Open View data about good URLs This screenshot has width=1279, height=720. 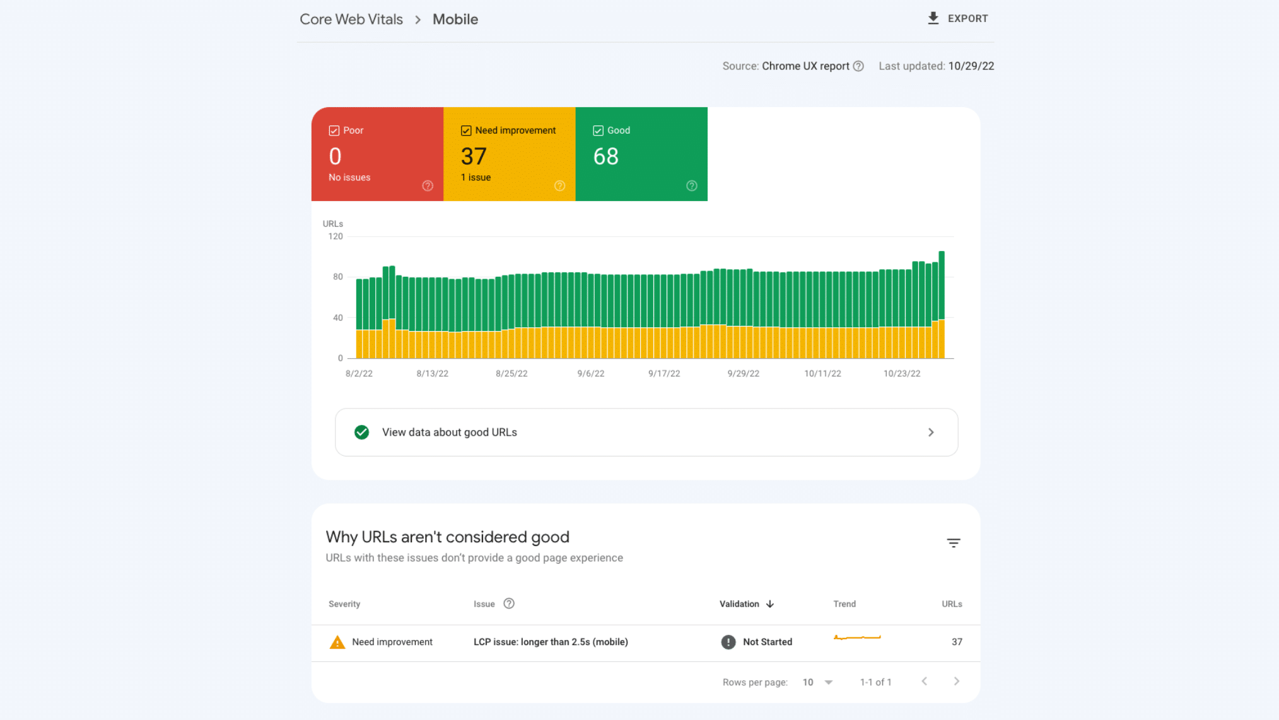point(646,432)
